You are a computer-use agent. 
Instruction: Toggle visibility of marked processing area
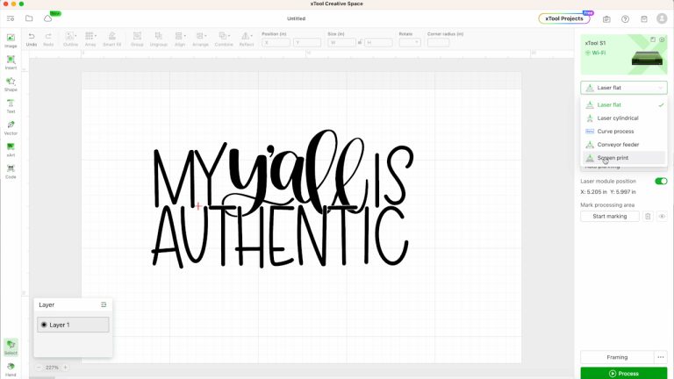click(662, 216)
